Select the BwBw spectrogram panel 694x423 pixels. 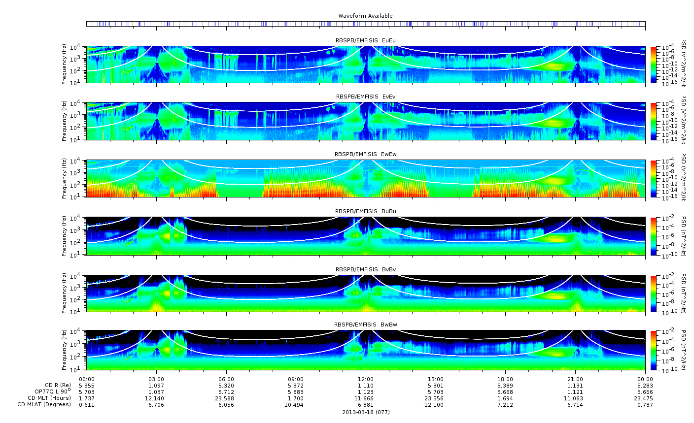[x=366, y=350]
